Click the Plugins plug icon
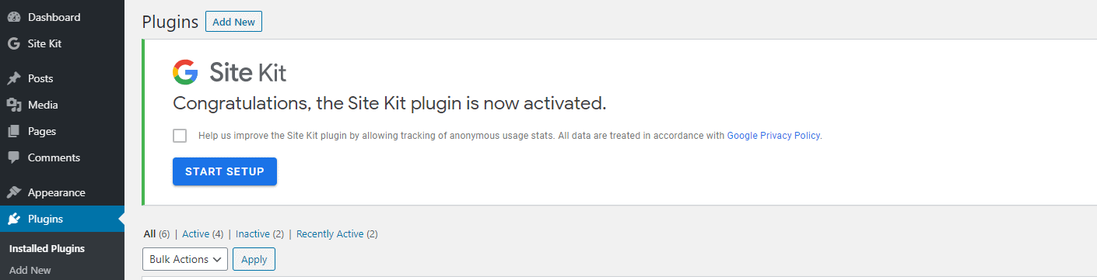The height and width of the screenshot is (280, 1097). click(13, 219)
